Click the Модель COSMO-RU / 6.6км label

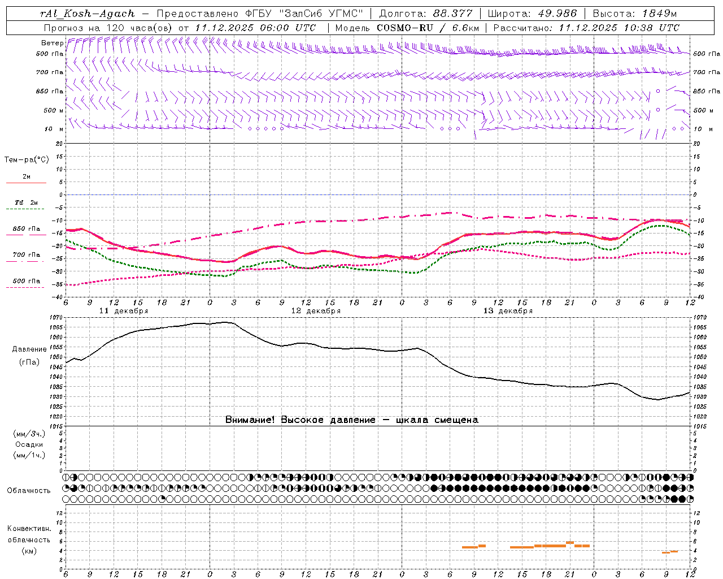(407, 28)
